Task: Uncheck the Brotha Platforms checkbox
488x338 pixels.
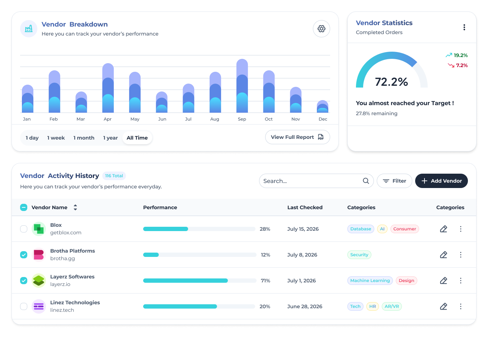Action: [24, 255]
